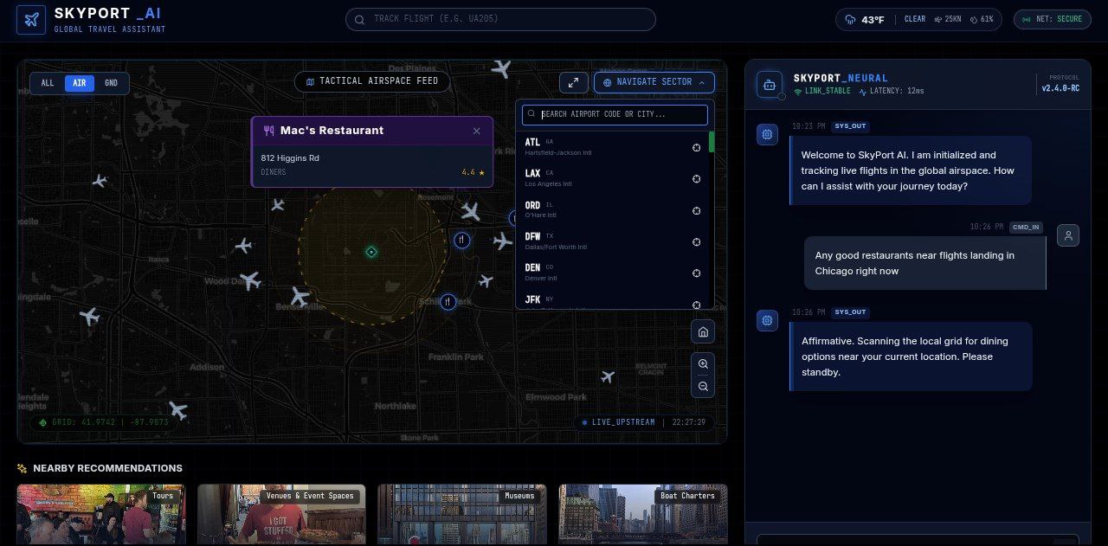
Task: Choose DFW Dallas/Fort Worth Intl from list
Action: (x=613, y=241)
